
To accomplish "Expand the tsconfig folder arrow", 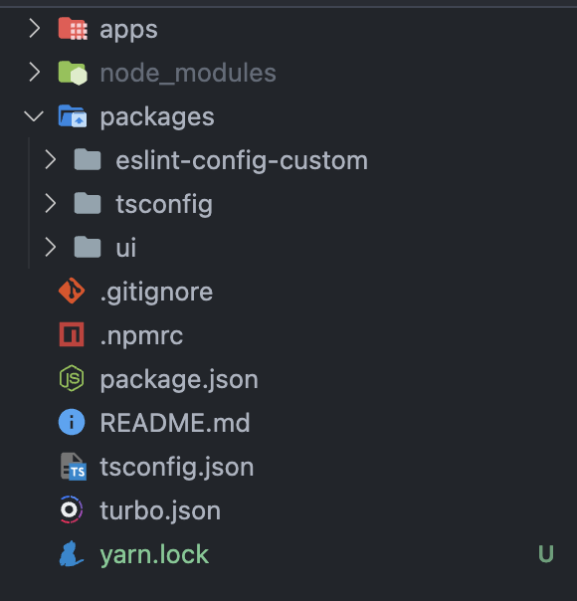I will pyautogui.click(x=50, y=204).
